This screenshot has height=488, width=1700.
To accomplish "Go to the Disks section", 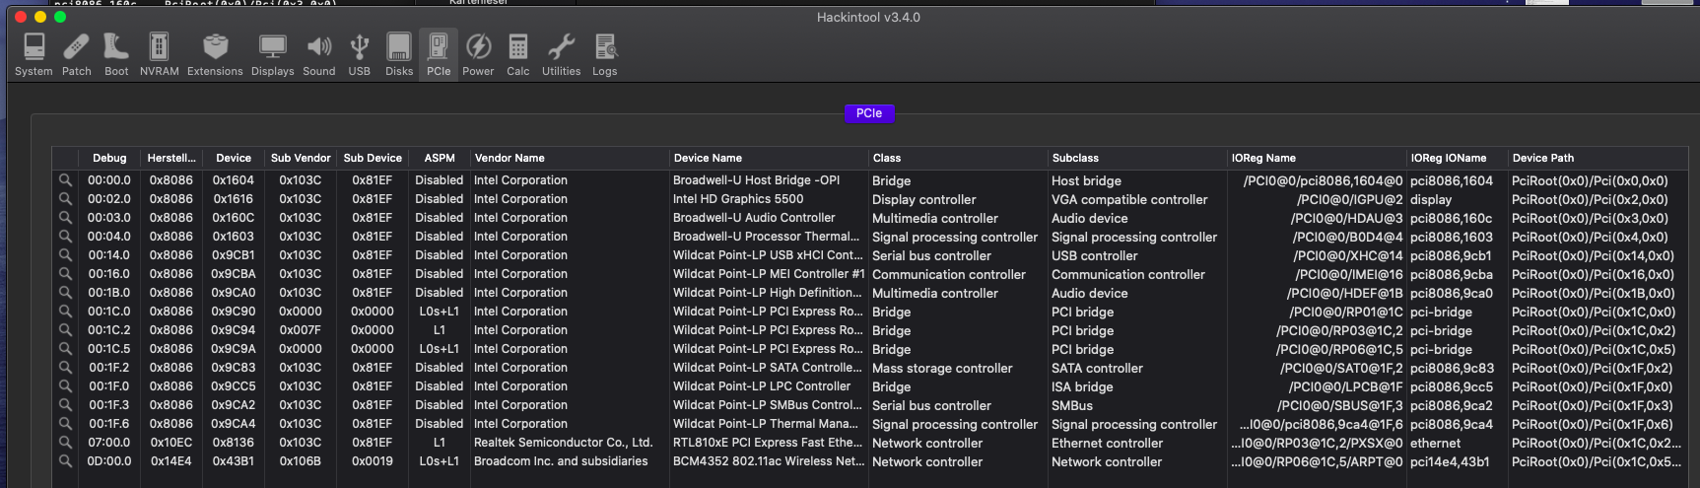I will pos(399,53).
